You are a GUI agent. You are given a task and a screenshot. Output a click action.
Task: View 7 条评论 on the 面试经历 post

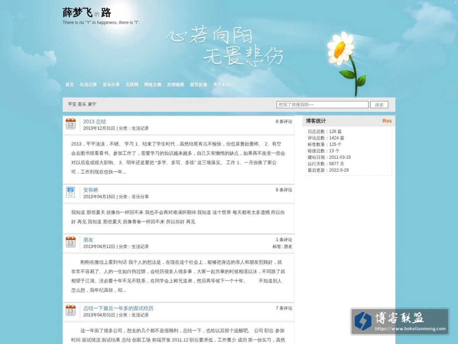(284, 308)
